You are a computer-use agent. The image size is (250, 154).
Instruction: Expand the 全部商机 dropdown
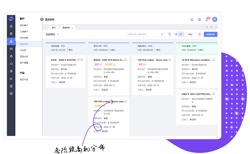click(52, 34)
